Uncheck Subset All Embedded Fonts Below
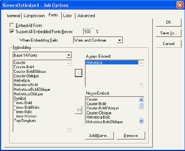 click(x=12, y=31)
